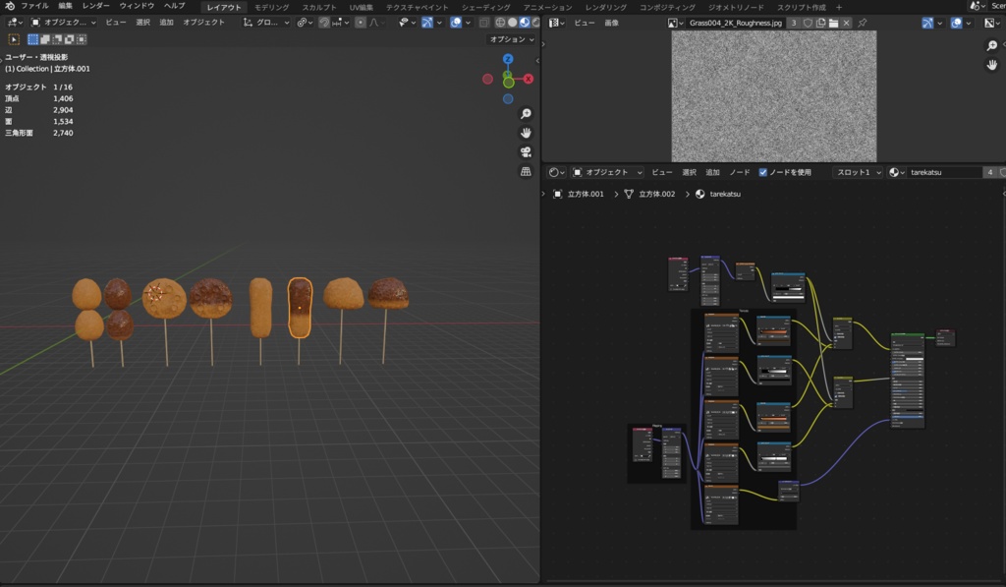
Task: Toggle the viewport gizmos display
Action: 429,25
